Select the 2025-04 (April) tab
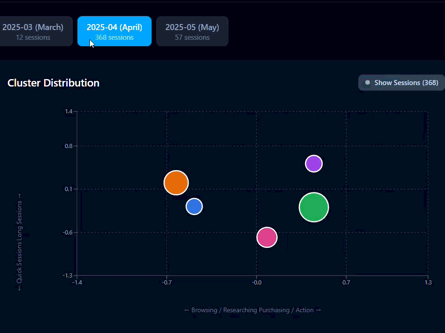The image size is (445, 333). [x=114, y=31]
